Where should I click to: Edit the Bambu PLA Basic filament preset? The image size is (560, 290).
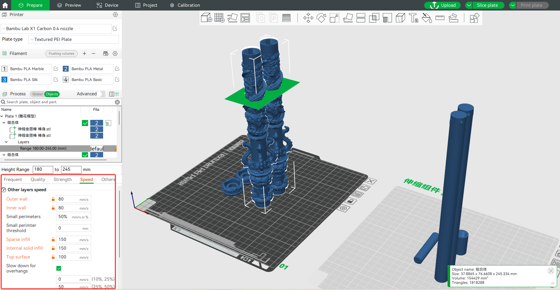pyautogui.click(x=117, y=80)
